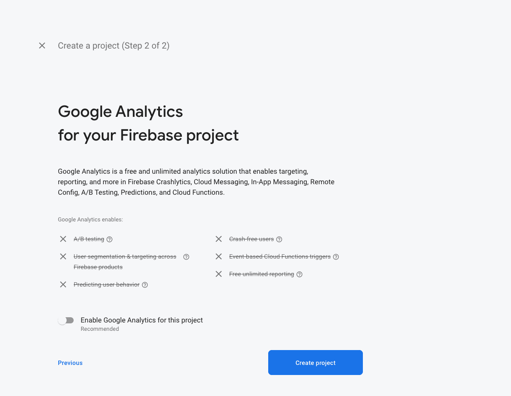Click the X beside Event-based Cloud Functions triggers
The height and width of the screenshot is (396, 511).
tap(219, 256)
